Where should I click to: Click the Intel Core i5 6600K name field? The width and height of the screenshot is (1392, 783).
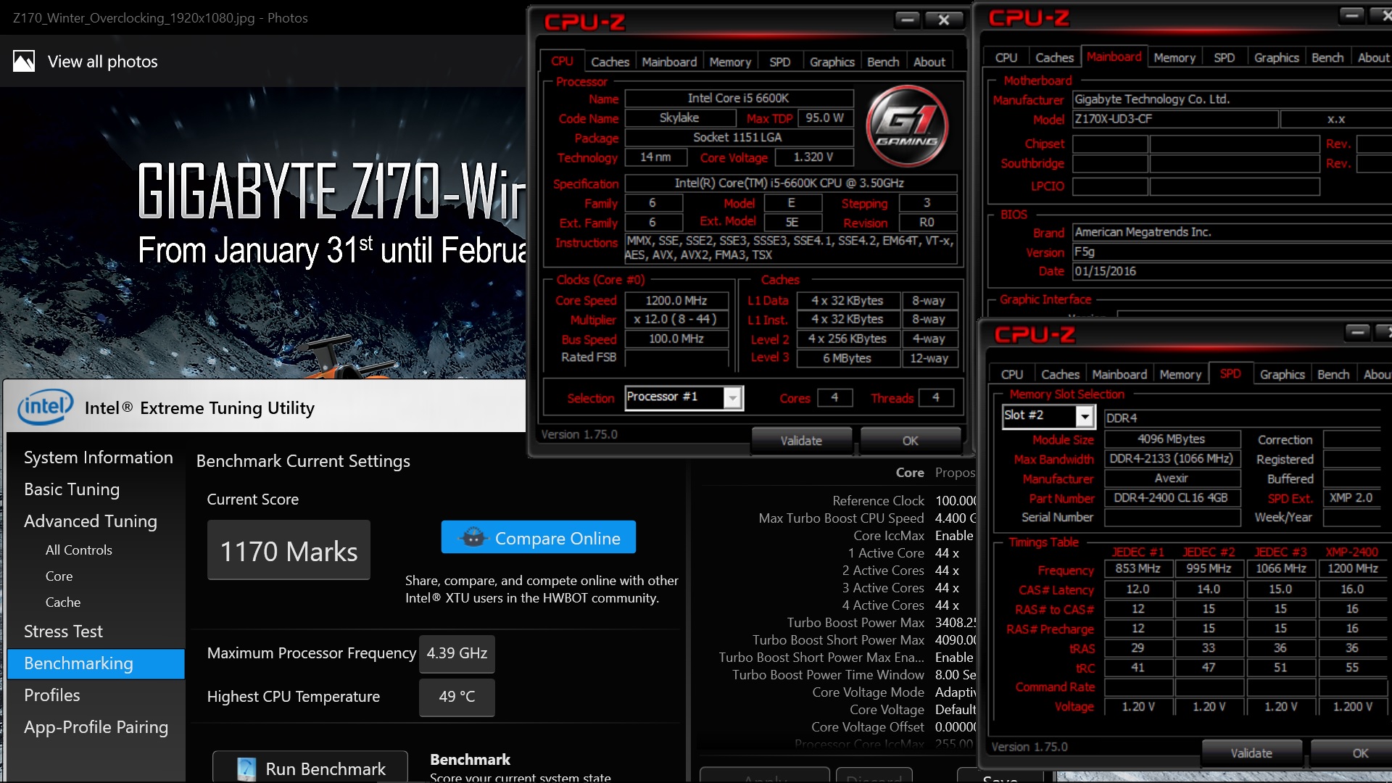tap(739, 98)
